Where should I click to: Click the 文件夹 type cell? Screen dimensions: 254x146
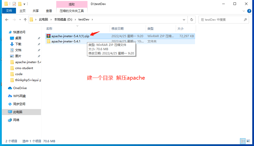(x=152, y=41)
